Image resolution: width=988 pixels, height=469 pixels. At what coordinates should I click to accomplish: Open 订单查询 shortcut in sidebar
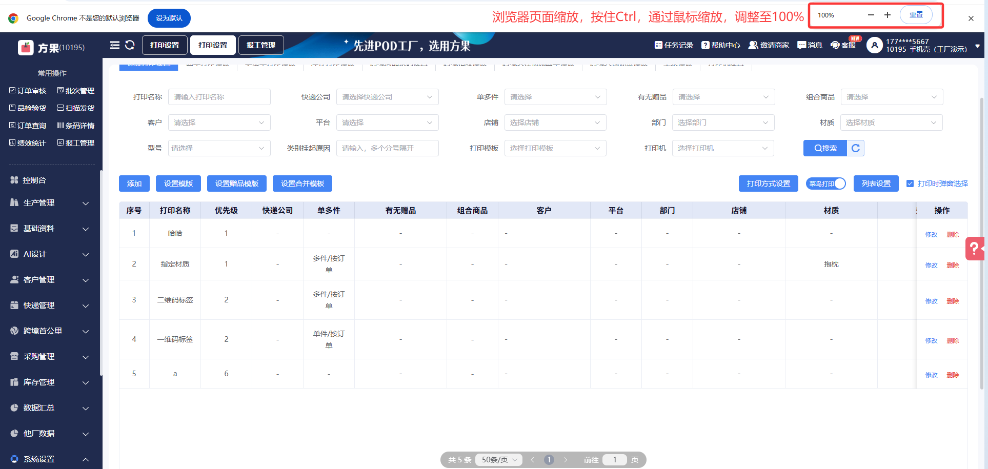click(28, 126)
